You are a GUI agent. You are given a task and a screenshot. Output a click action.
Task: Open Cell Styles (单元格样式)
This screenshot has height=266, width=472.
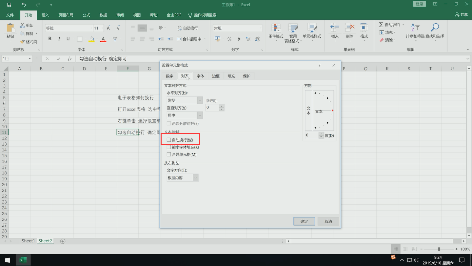click(x=312, y=33)
